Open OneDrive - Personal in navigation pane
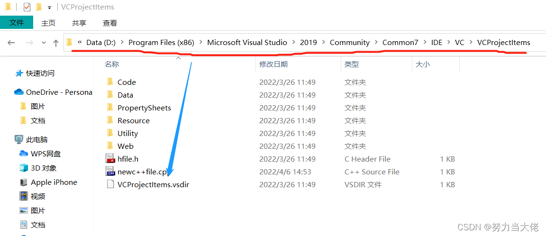The width and height of the screenshot is (546, 236). [59, 92]
